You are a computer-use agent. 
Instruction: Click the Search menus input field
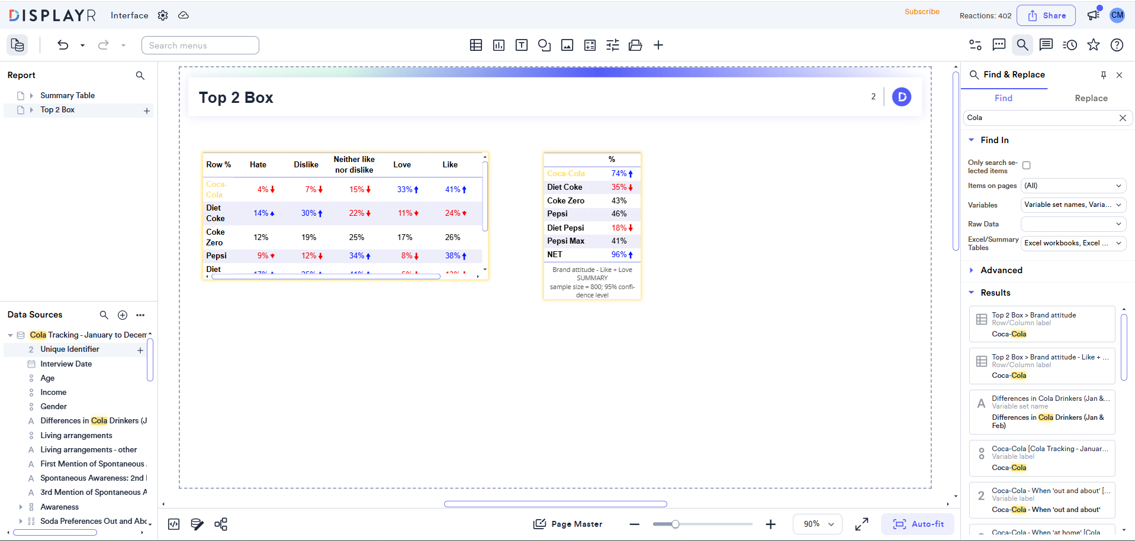tap(200, 46)
